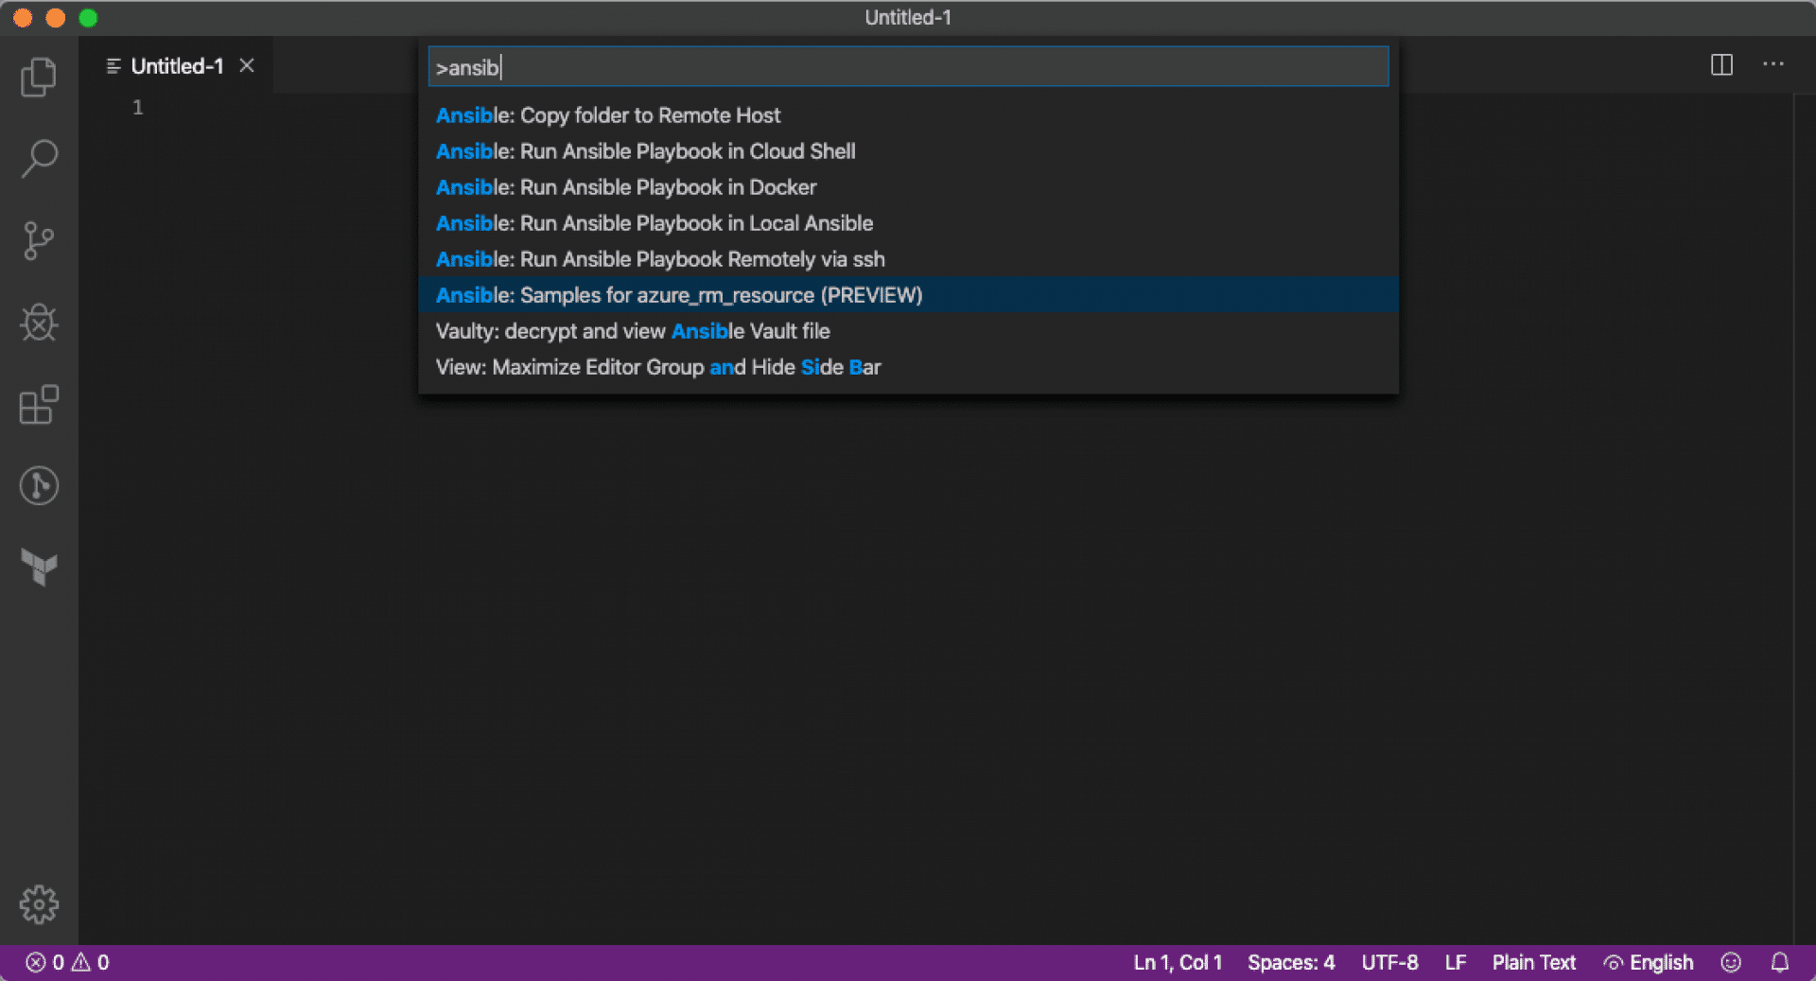The image size is (1816, 981).
Task: Select the Untitled-1 editor tab
Action: point(178,65)
